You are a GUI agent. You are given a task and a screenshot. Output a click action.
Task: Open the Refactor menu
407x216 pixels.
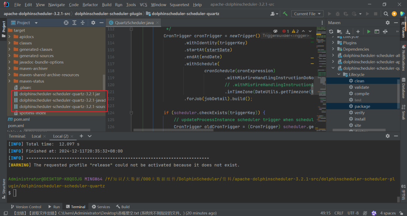[x=90, y=5]
